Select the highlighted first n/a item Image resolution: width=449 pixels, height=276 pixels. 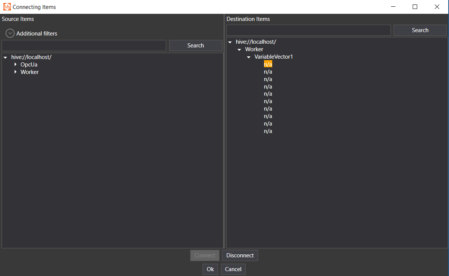(268, 64)
